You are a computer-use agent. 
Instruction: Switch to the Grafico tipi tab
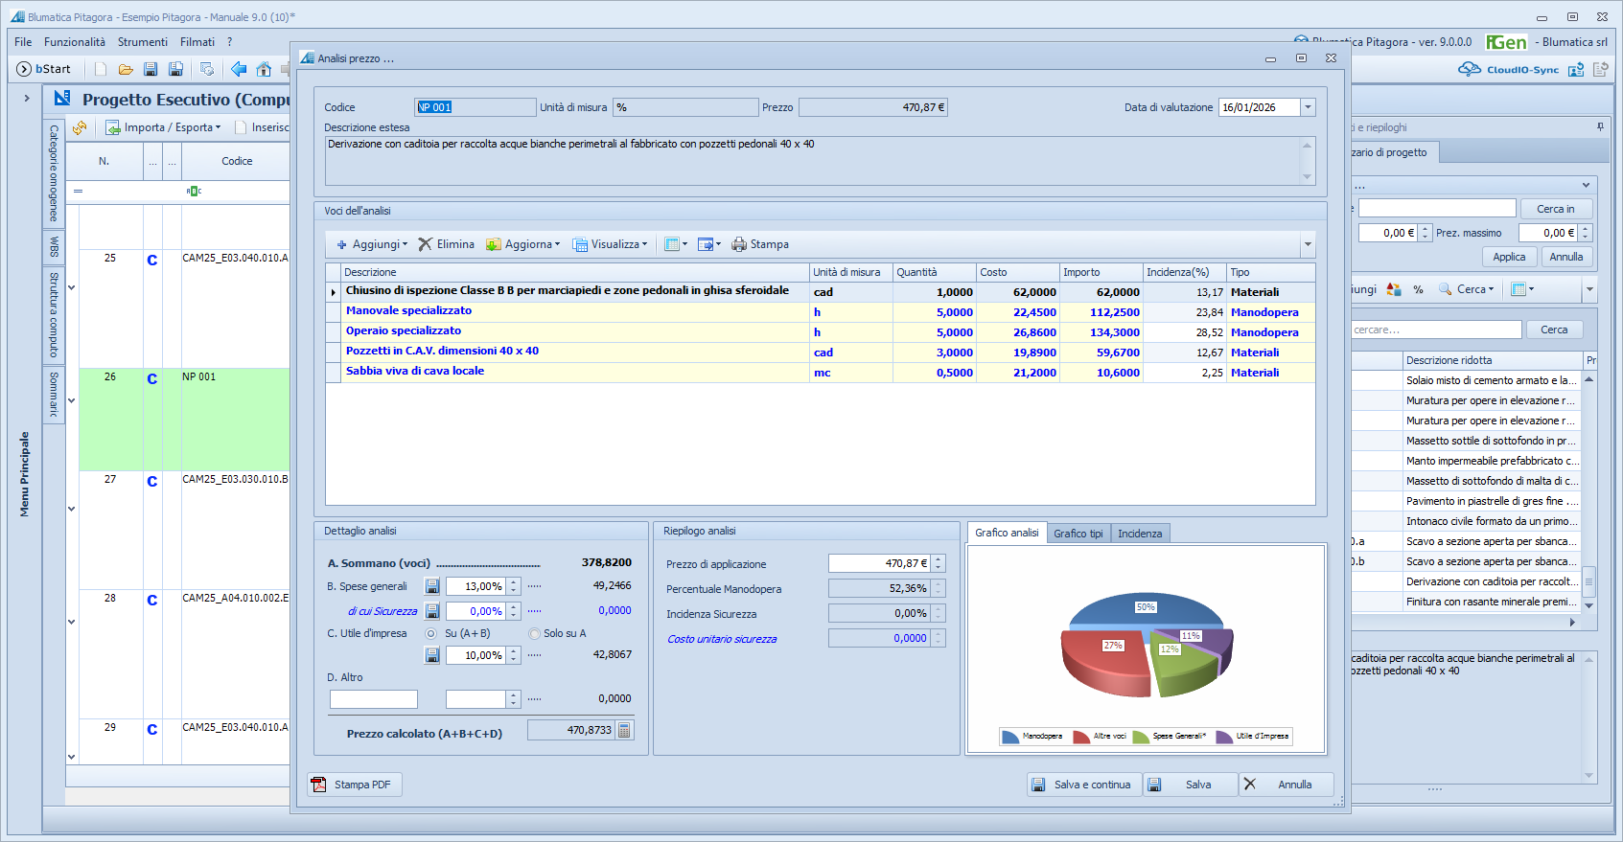pos(1078,534)
